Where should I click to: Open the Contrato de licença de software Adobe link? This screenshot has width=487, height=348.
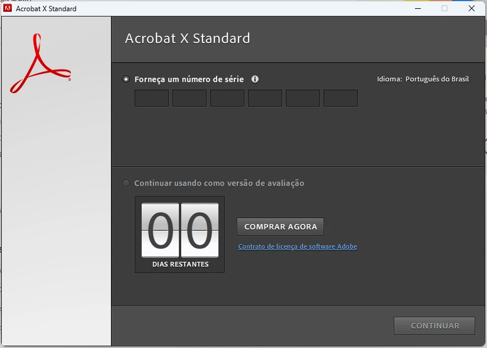tap(298, 247)
